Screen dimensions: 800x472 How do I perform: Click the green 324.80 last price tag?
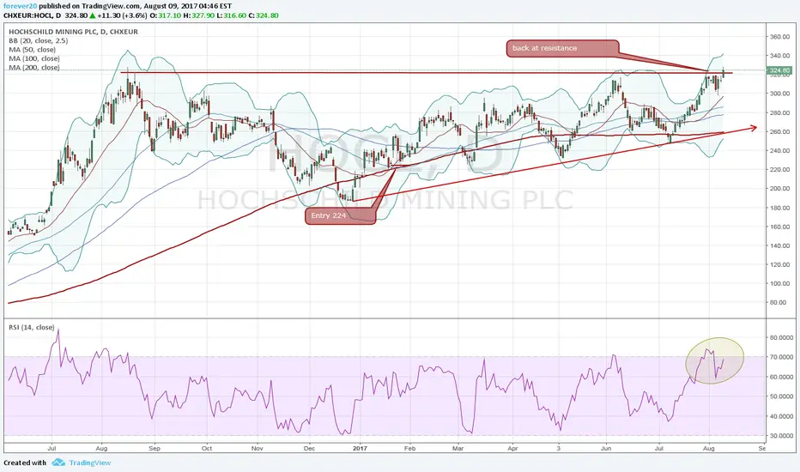tap(779, 70)
